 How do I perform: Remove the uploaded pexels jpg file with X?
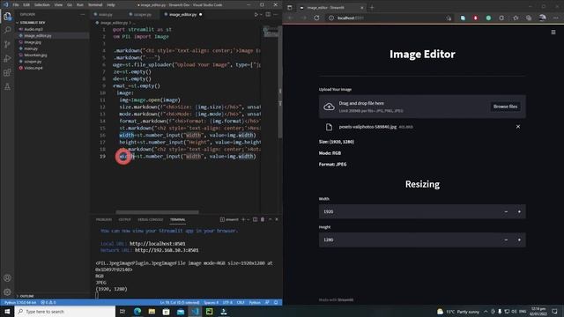518,127
